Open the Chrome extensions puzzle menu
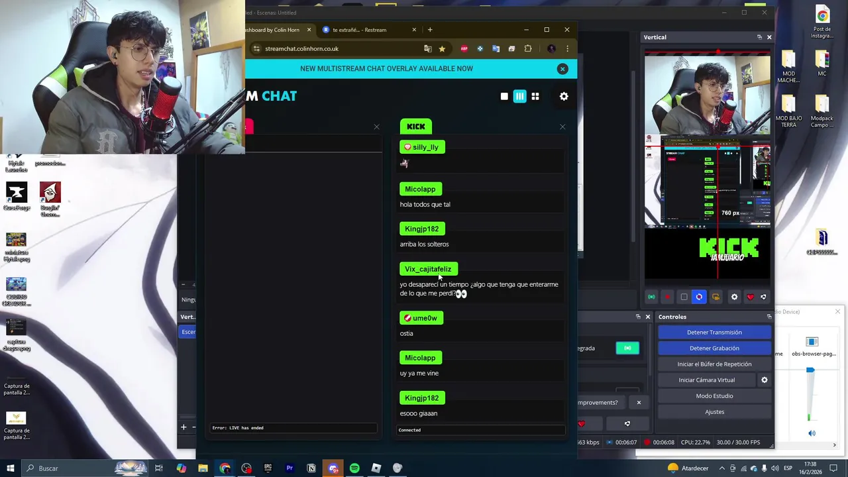 point(528,48)
